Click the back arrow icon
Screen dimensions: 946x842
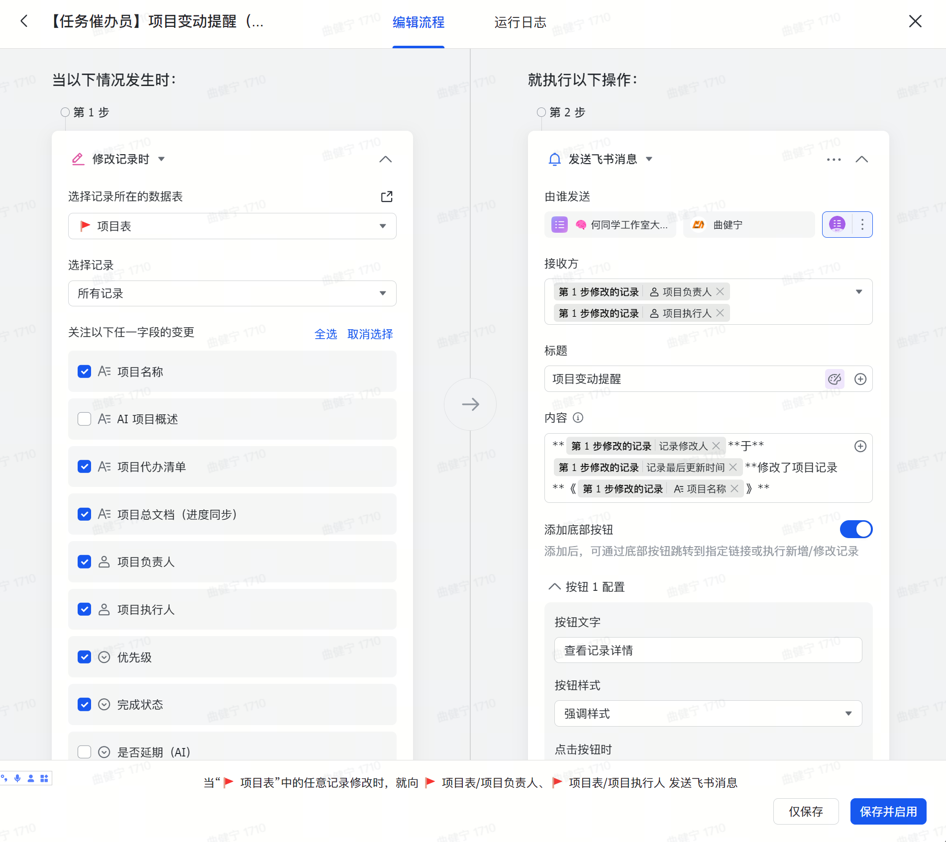(24, 21)
